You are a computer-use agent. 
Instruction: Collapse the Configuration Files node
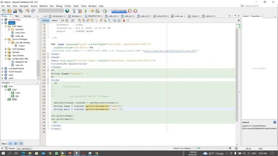(x=6, y=59)
